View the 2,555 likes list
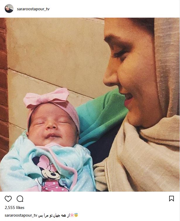 (14, 207)
